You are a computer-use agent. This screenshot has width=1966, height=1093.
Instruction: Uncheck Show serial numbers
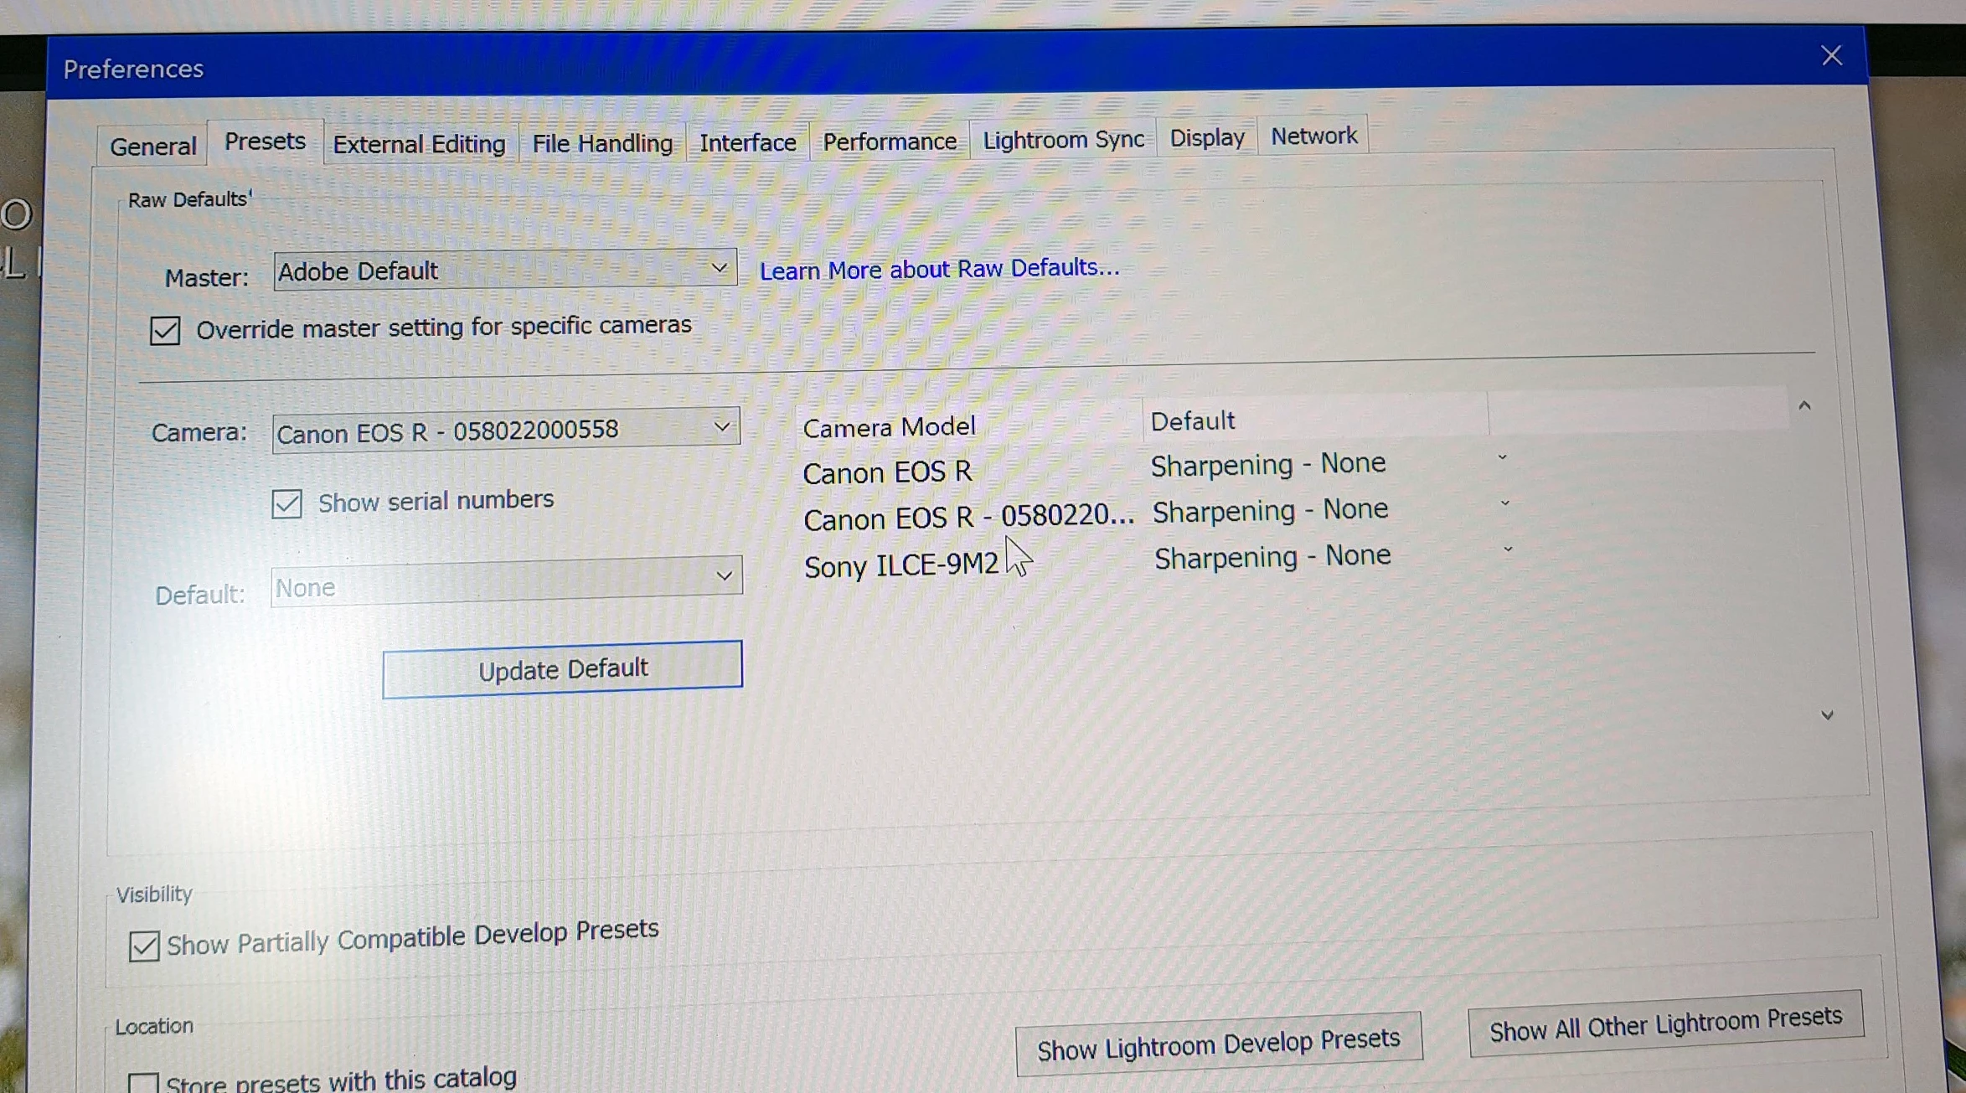pos(286,503)
